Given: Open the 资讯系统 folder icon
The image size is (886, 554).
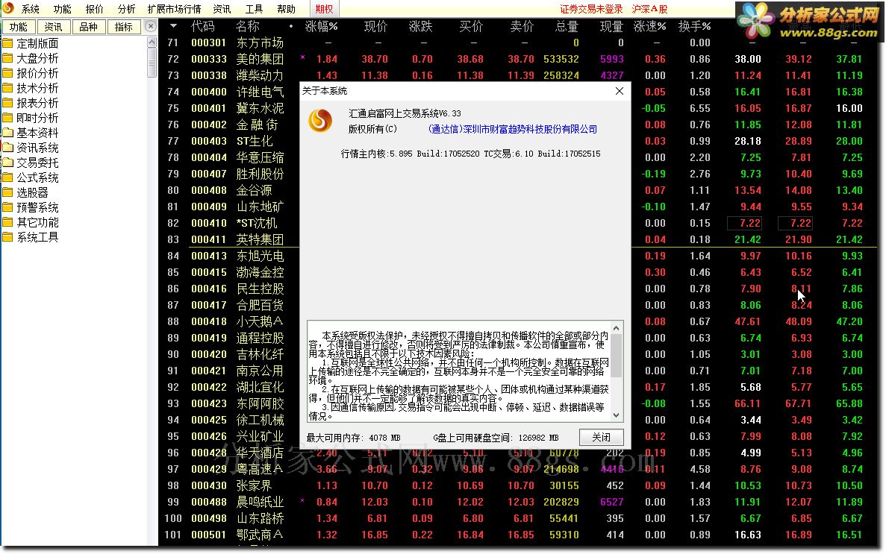Looking at the screenshot, I should 7,148.
